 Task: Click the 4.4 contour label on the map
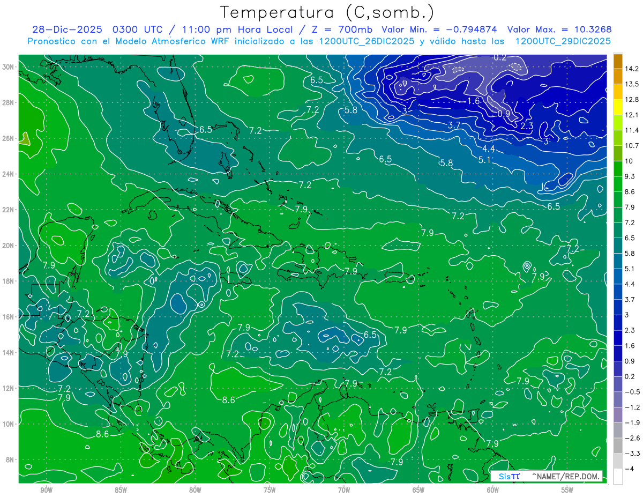point(488,149)
